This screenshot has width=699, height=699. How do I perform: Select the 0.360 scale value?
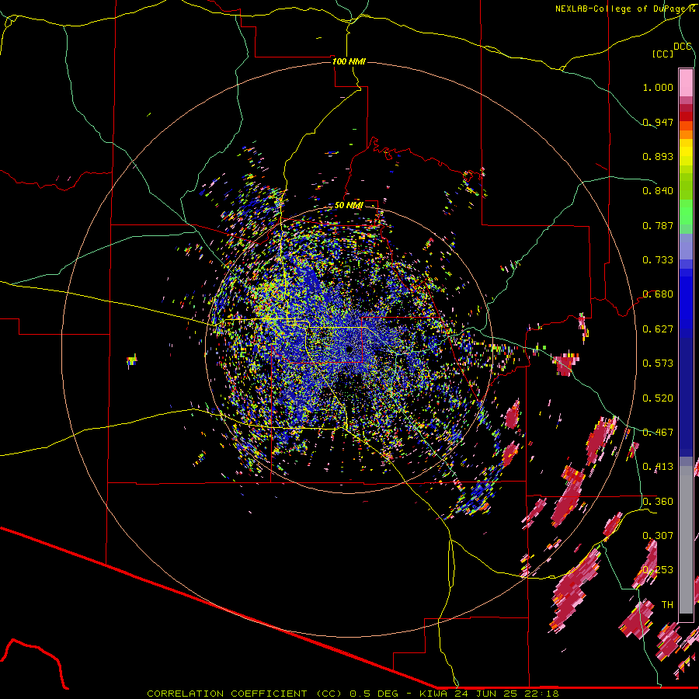pos(658,502)
